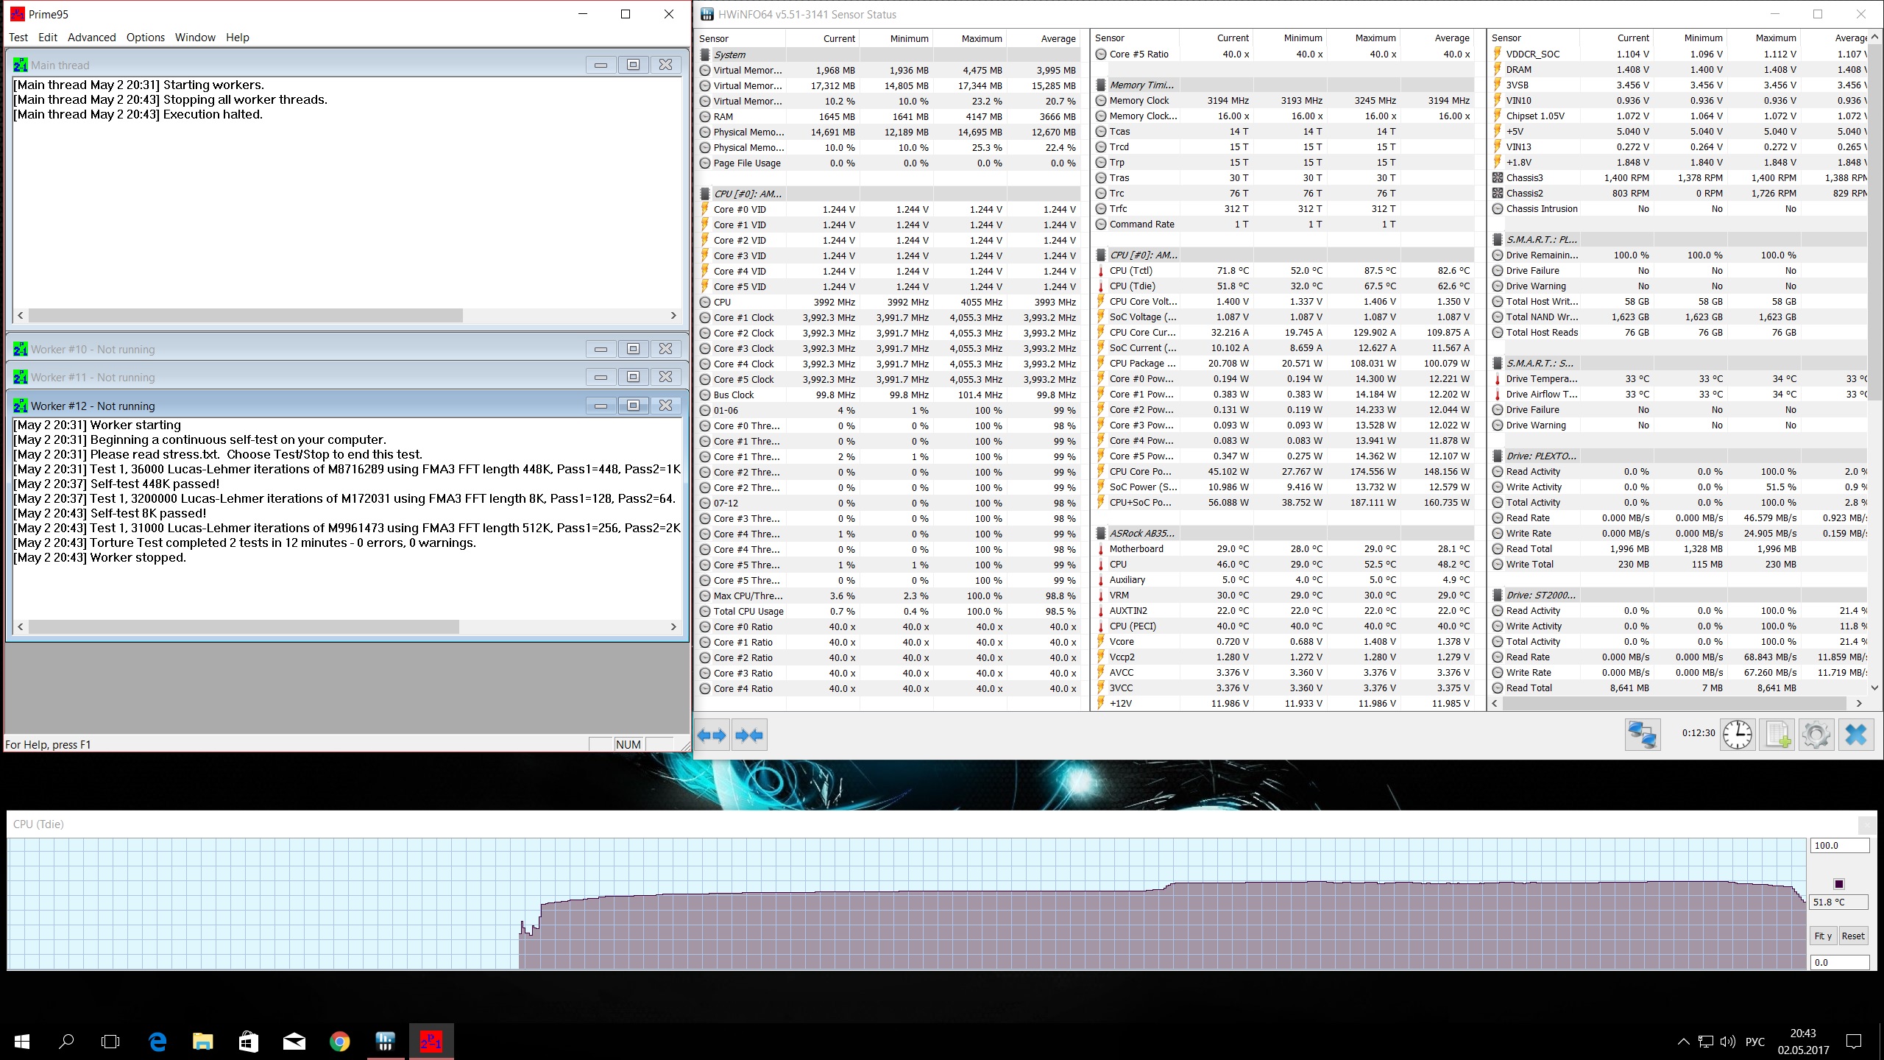Open HWiNFO sensor settings gear

(x=1816, y=735)
